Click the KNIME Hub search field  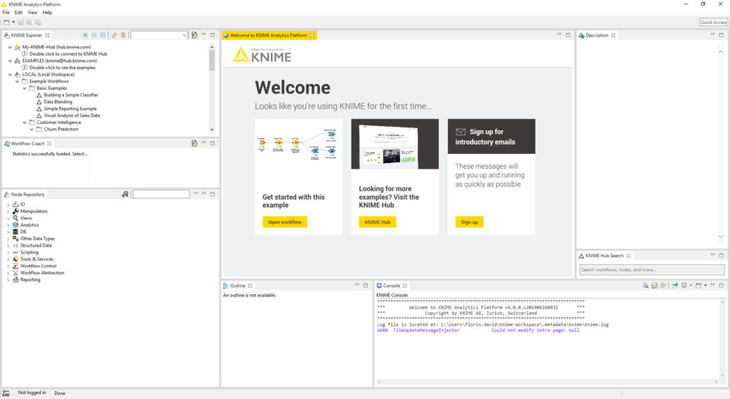[x=652, y=270]
